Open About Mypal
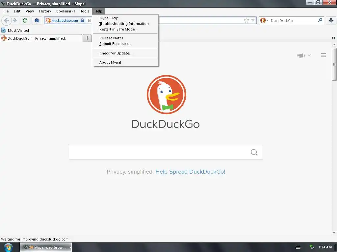The width and height of the screenshot is (337, 252). coord(125,62)
